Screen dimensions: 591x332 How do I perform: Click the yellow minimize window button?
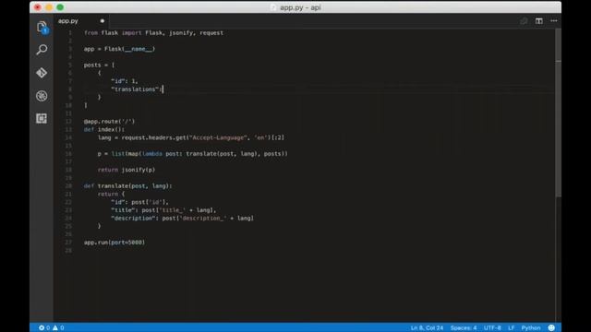(49, 7)
